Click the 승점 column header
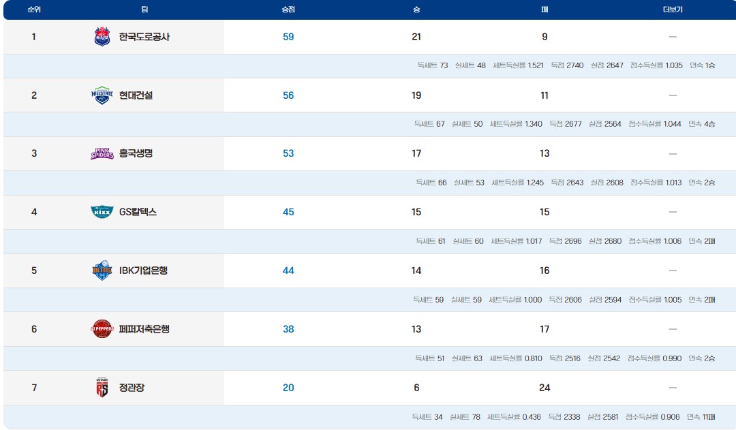 pos(288,10)
